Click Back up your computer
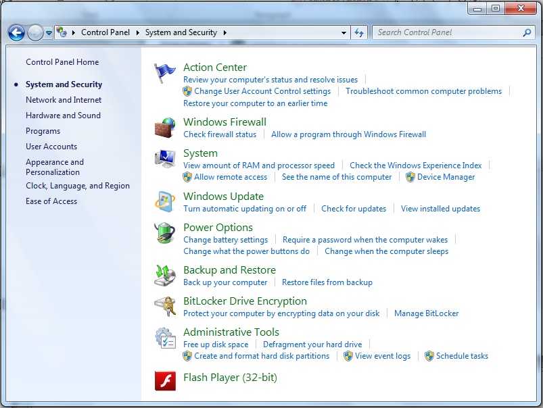 point(225,283)
